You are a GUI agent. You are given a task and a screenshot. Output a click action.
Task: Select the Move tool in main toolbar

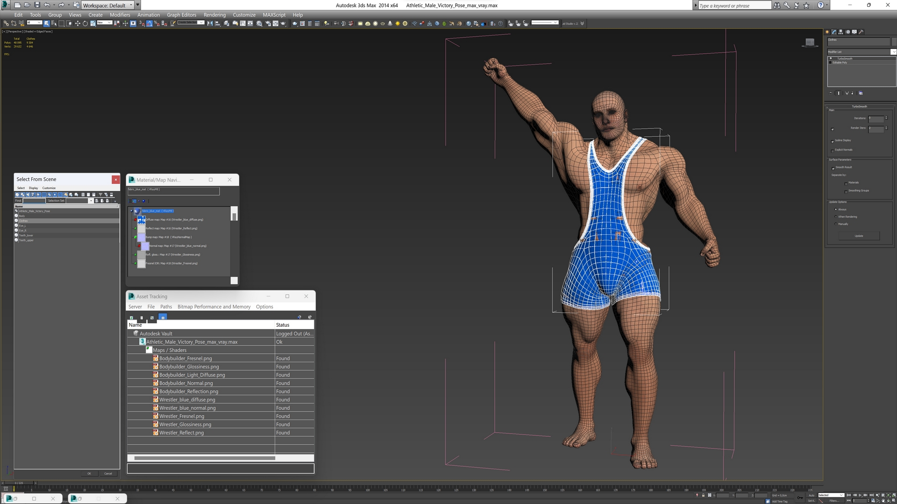(78, 23)
